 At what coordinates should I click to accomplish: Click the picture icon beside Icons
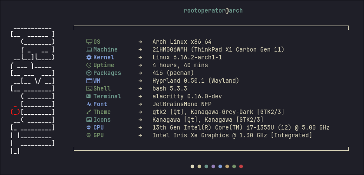(89, 120)
